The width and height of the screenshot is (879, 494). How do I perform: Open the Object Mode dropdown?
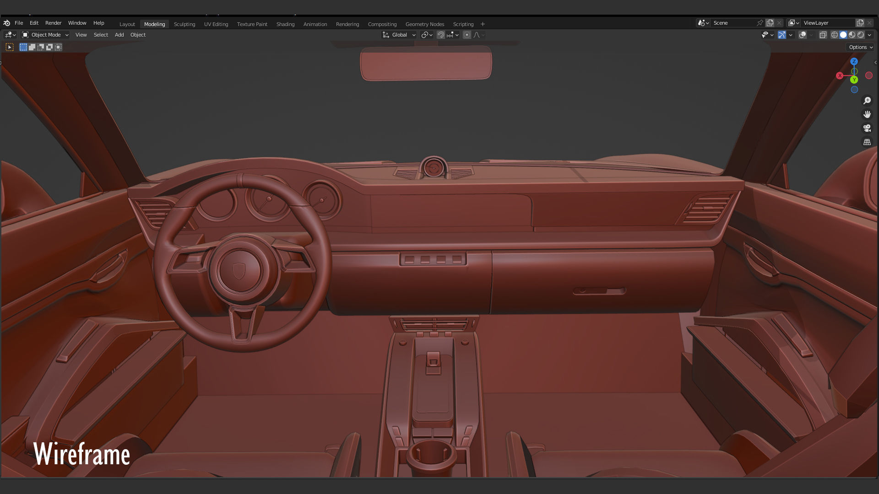point(45,35)
